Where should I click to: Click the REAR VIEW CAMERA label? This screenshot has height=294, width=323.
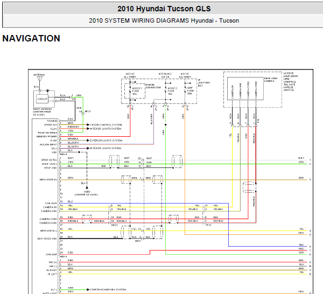[271, 80]
